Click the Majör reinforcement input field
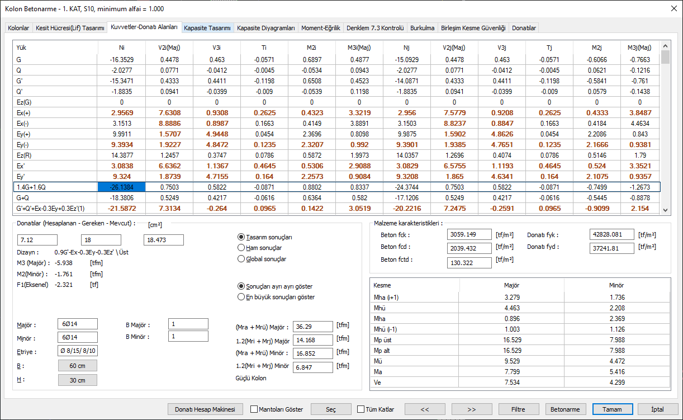The width and height of the screenshot is (683, 420). click(78, 324)
